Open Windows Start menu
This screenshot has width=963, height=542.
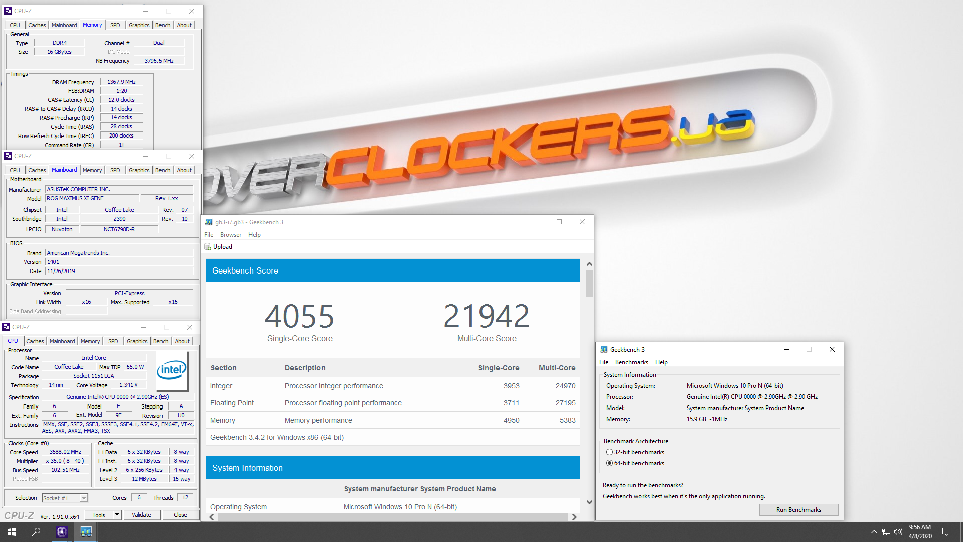[x=12, y=532]
